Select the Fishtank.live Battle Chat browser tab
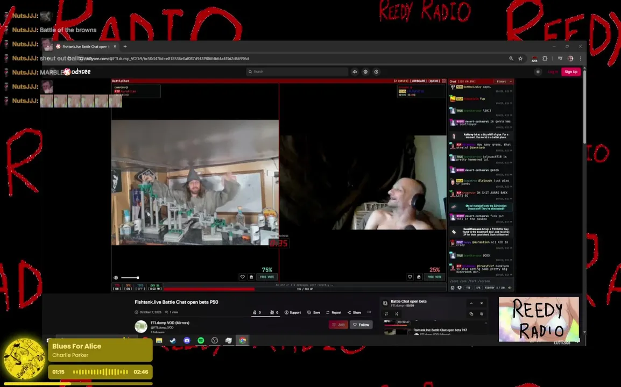The image size is (621, 387). (x=86, y=47)
